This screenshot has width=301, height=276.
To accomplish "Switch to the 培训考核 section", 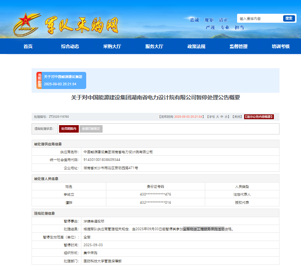I will click(x=281, y=47).
